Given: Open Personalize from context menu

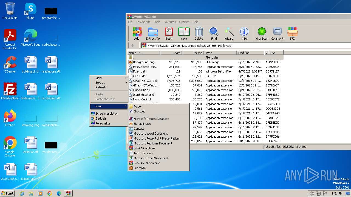Looking at the screenshot, I should coord(109,123).
